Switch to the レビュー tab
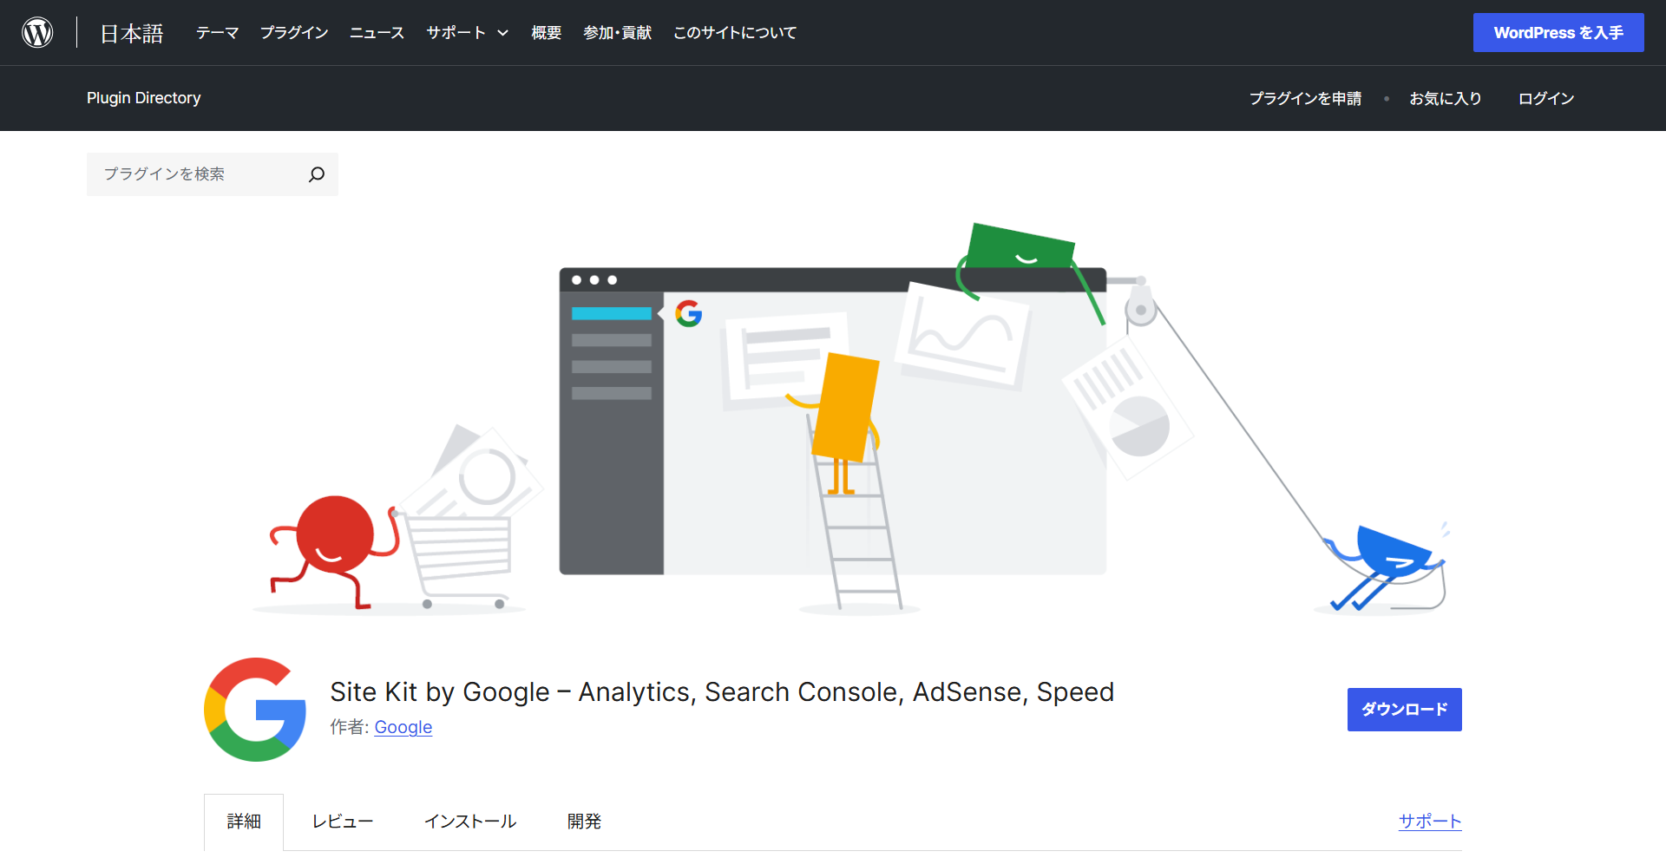 343,822
